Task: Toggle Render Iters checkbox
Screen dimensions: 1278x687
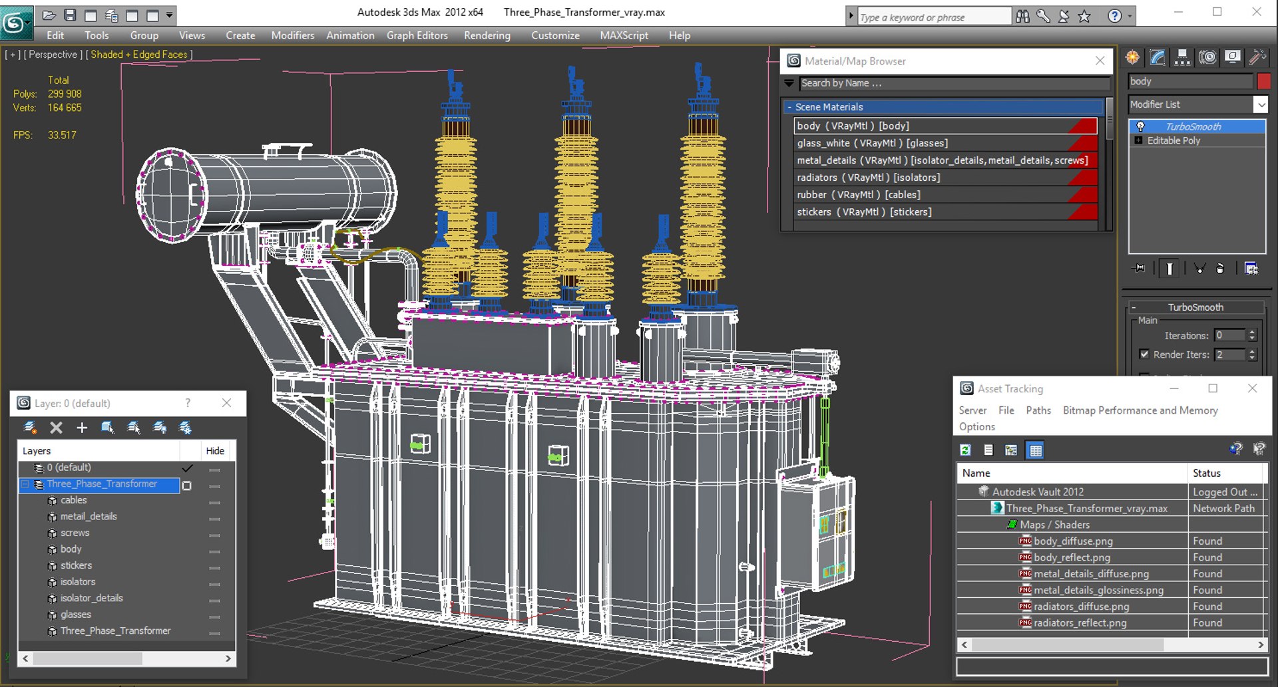Action: tap(1144, 354)
